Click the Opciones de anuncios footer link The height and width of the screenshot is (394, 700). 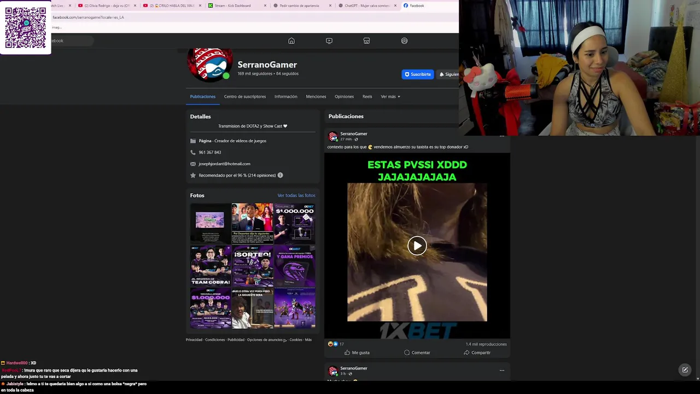click(267, 340)
